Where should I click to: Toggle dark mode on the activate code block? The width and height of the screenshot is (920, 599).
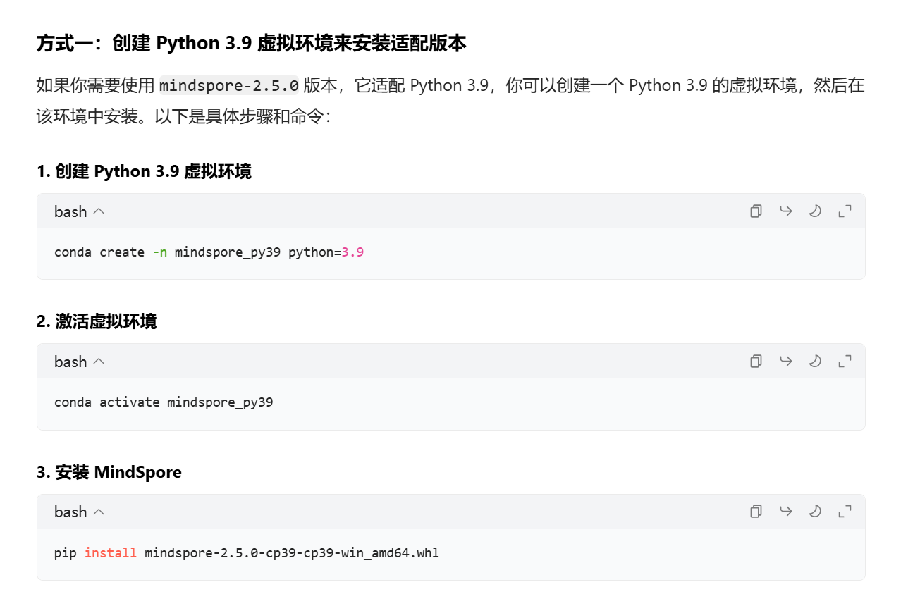815,361
